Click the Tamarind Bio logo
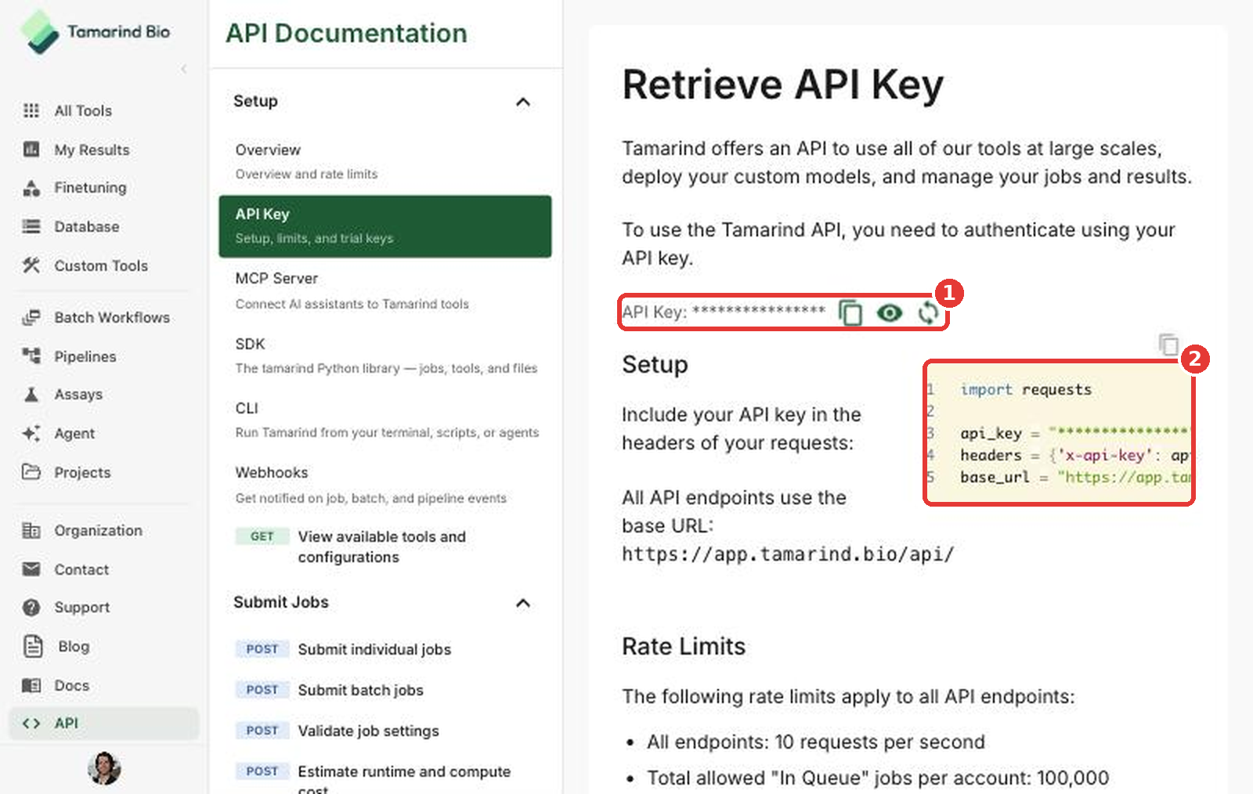Viewport: 1253px width, 794px height. coord(96,32)
